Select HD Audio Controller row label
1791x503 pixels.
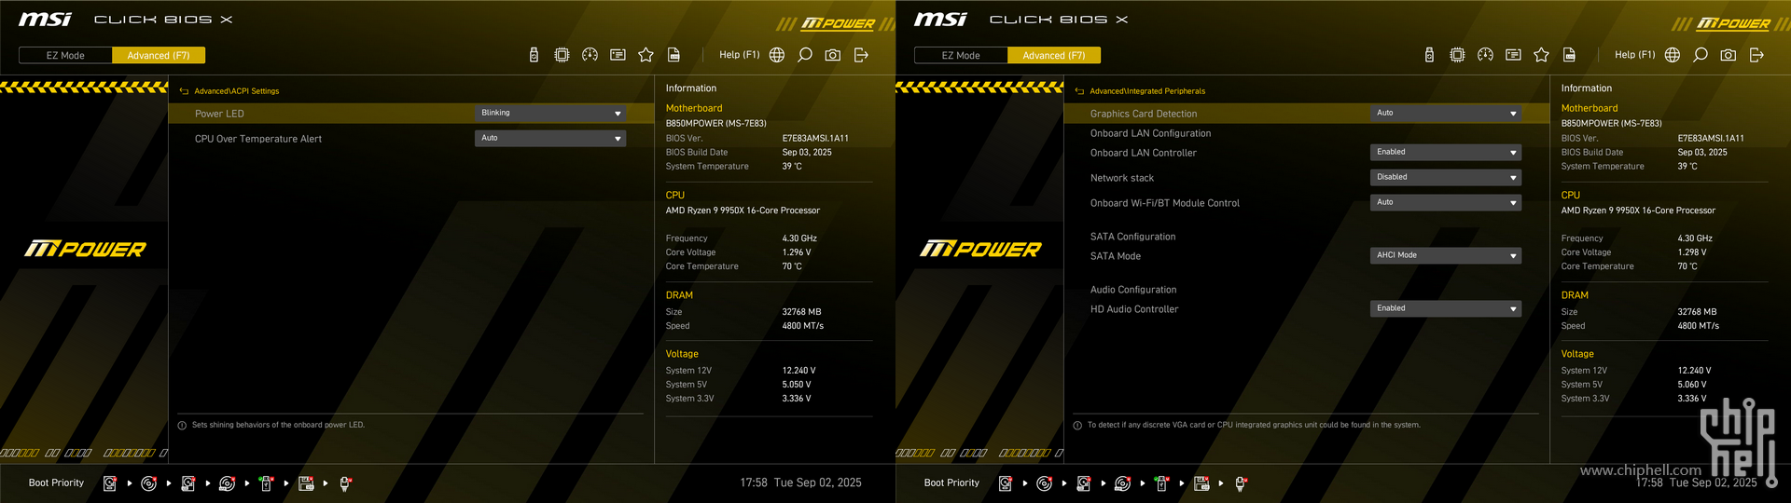(x=1134, y=309)
